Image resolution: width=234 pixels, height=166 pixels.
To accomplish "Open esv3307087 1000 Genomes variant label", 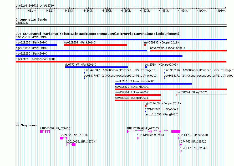I will click(120, 76).
